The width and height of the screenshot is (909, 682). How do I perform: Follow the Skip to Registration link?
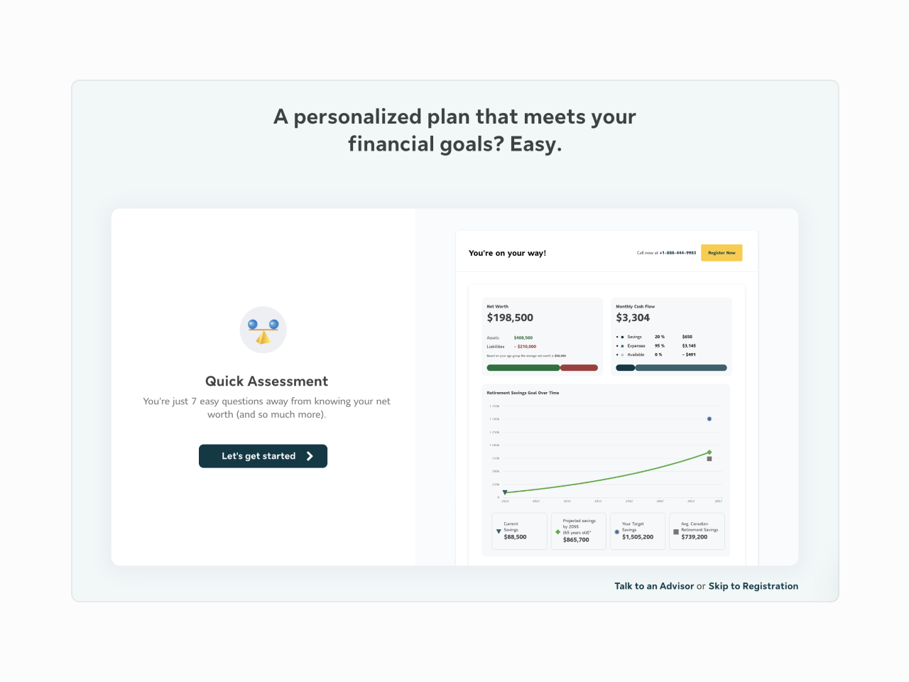753,586
